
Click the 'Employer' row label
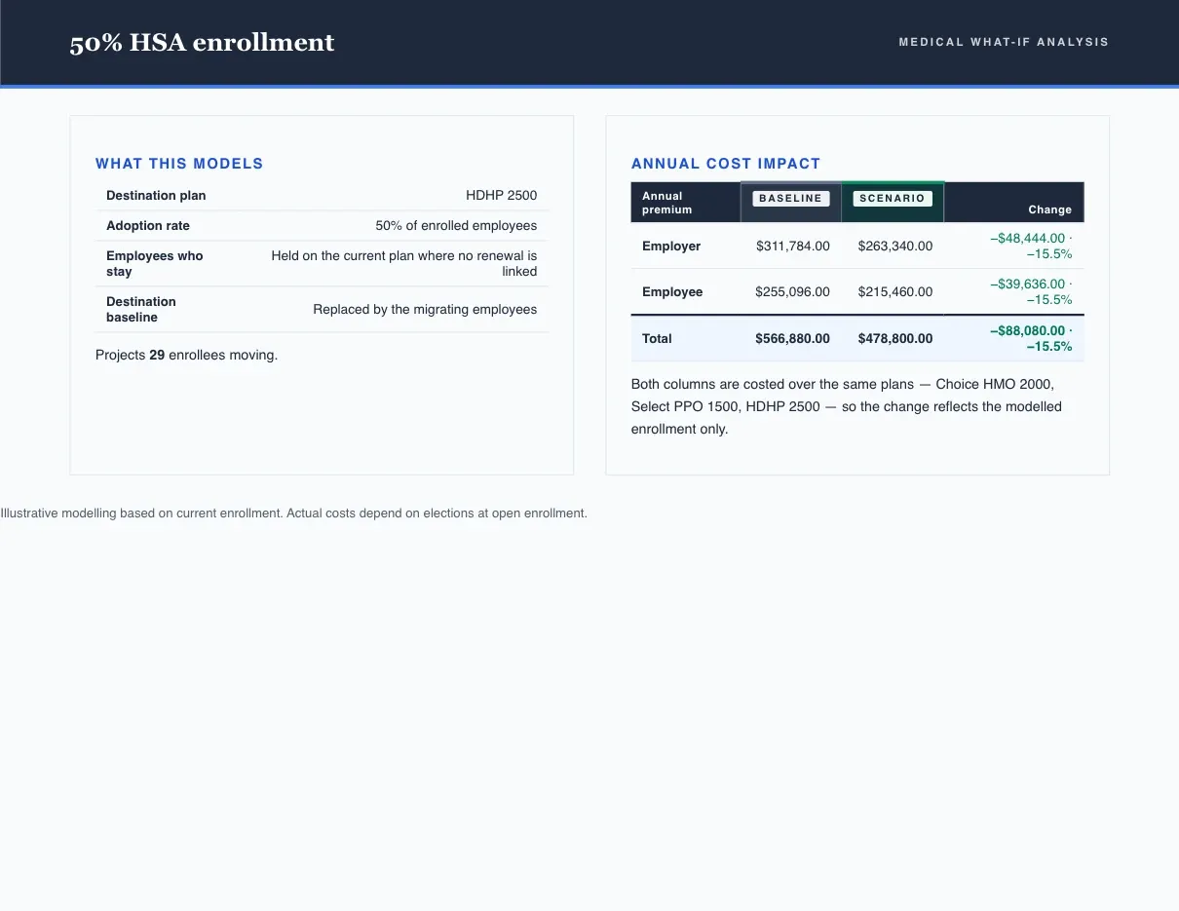point(671,247)
